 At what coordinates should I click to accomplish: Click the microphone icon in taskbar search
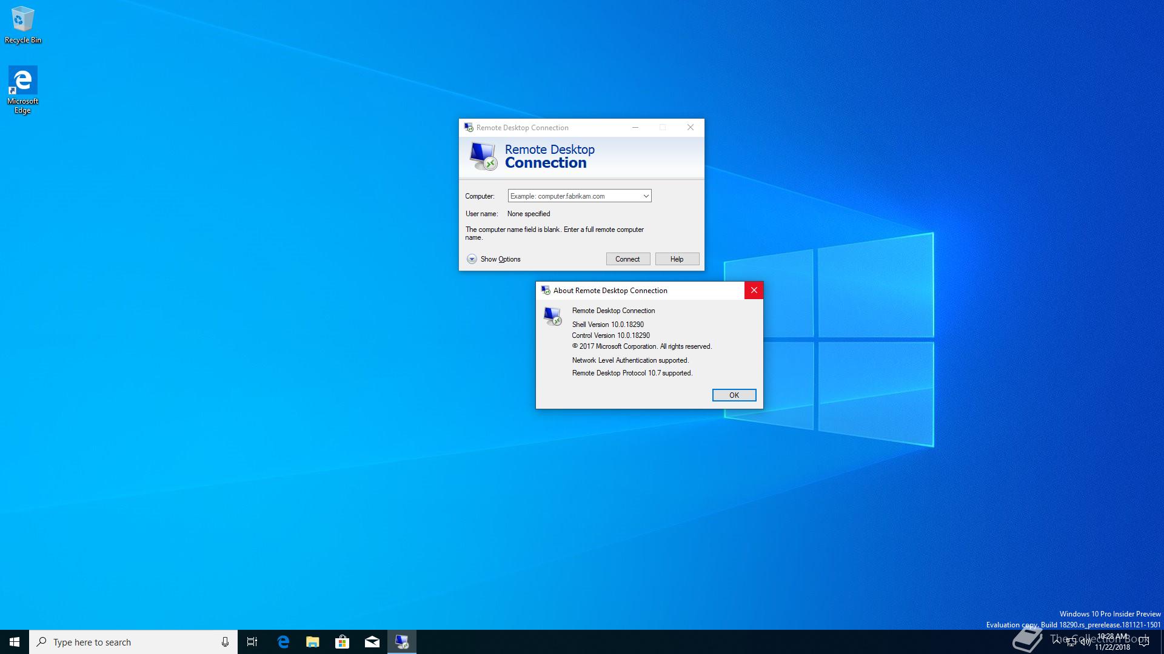(225, 642)
